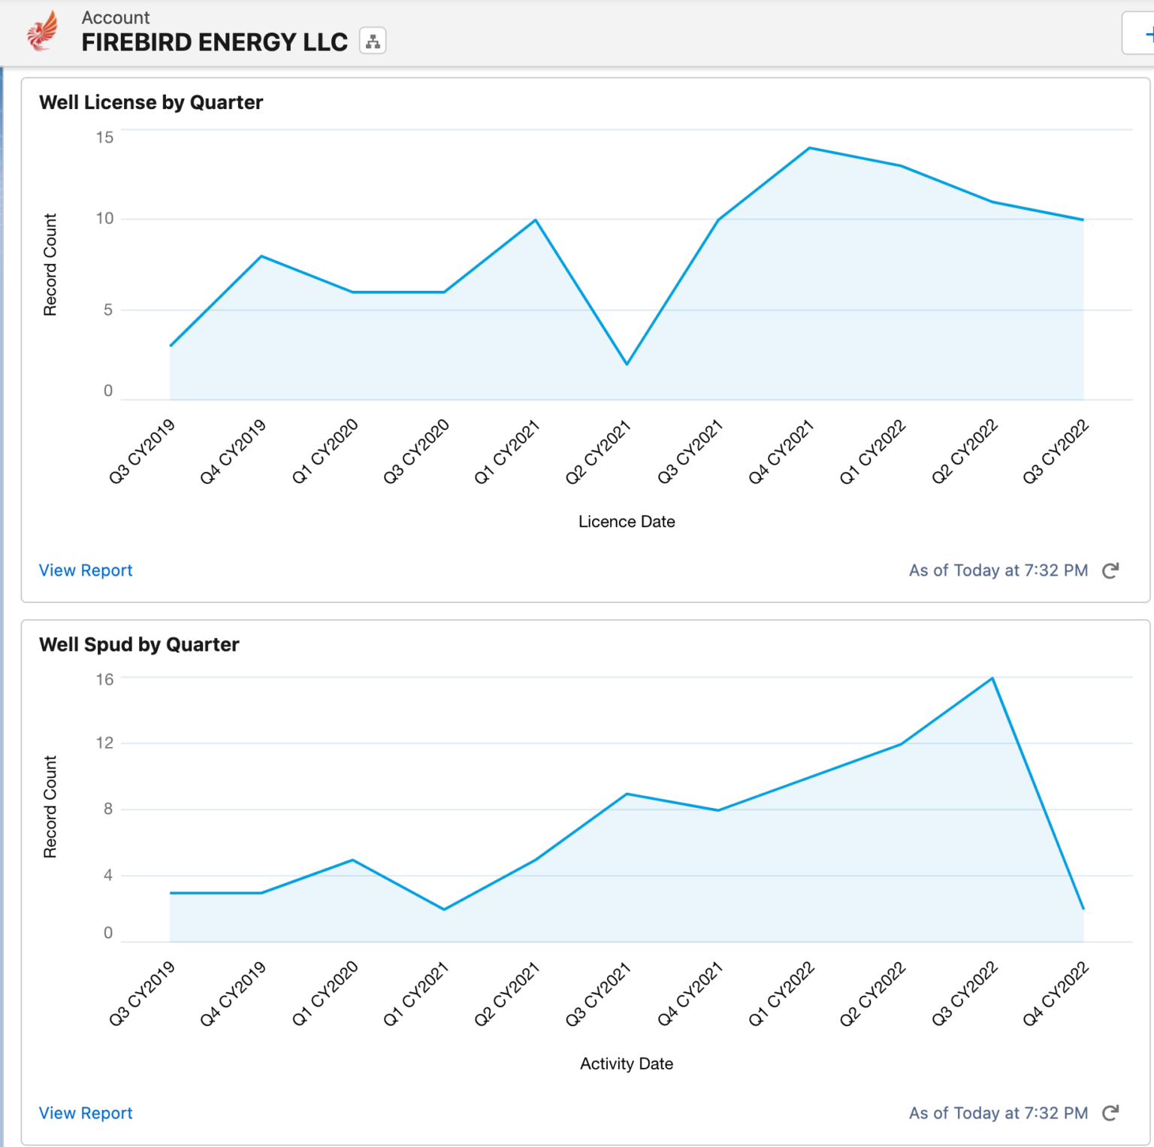Image resolution: width=1154 pixels, height=1147 pixels.
Task: Select the Q2 CY2021 dip on the license chart
Action: click(x=626, y=364)
